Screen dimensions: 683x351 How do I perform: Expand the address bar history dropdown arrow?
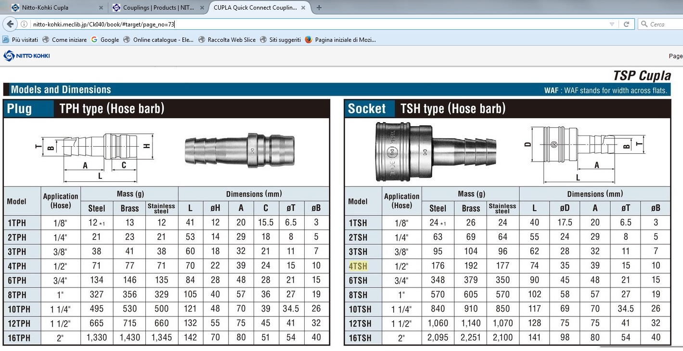pyautogui.click(x=612, y=24)
